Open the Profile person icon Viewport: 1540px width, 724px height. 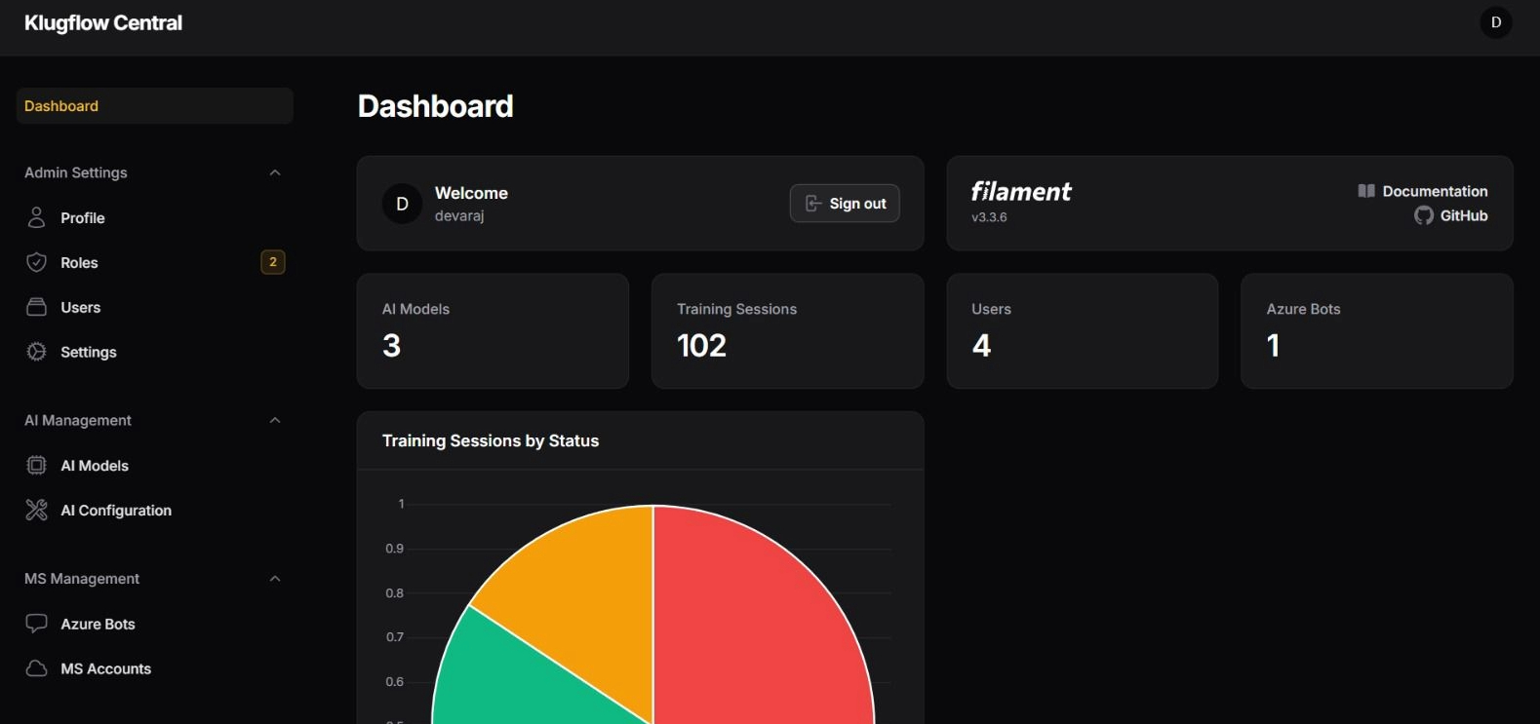point(36,217)
